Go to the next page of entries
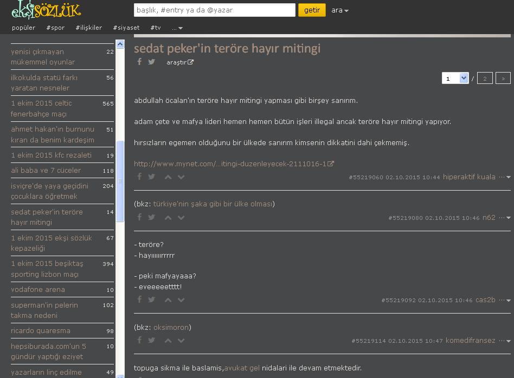 503,78
